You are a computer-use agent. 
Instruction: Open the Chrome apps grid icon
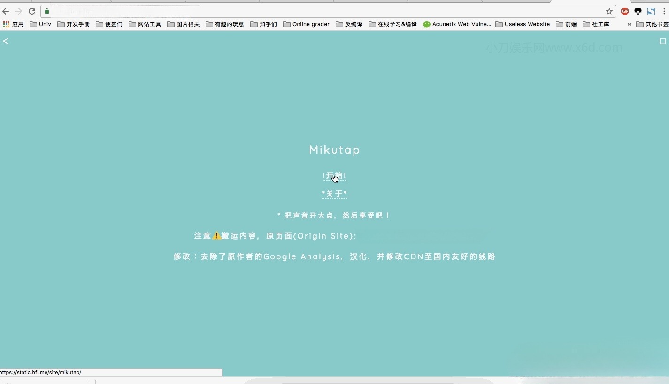coord(6,24)
